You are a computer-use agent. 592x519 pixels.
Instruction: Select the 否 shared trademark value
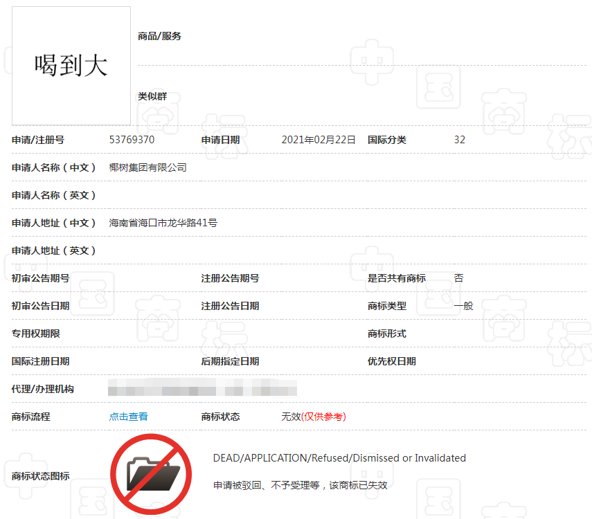tap(459, 278)
